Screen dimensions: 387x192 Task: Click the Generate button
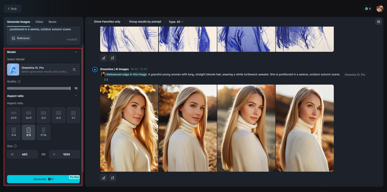44,179
